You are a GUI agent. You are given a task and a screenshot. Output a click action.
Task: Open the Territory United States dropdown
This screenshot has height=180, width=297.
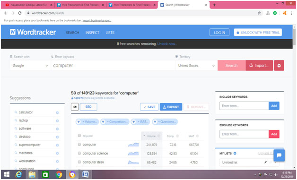click(196, 66)
